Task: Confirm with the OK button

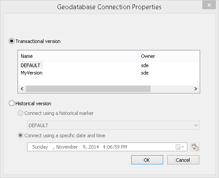Action: click(x=147, y=160)
